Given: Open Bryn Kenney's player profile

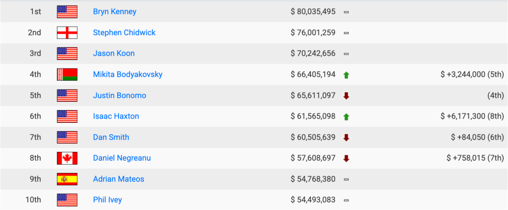Looking at the screenshot, I should pos(114,12).
